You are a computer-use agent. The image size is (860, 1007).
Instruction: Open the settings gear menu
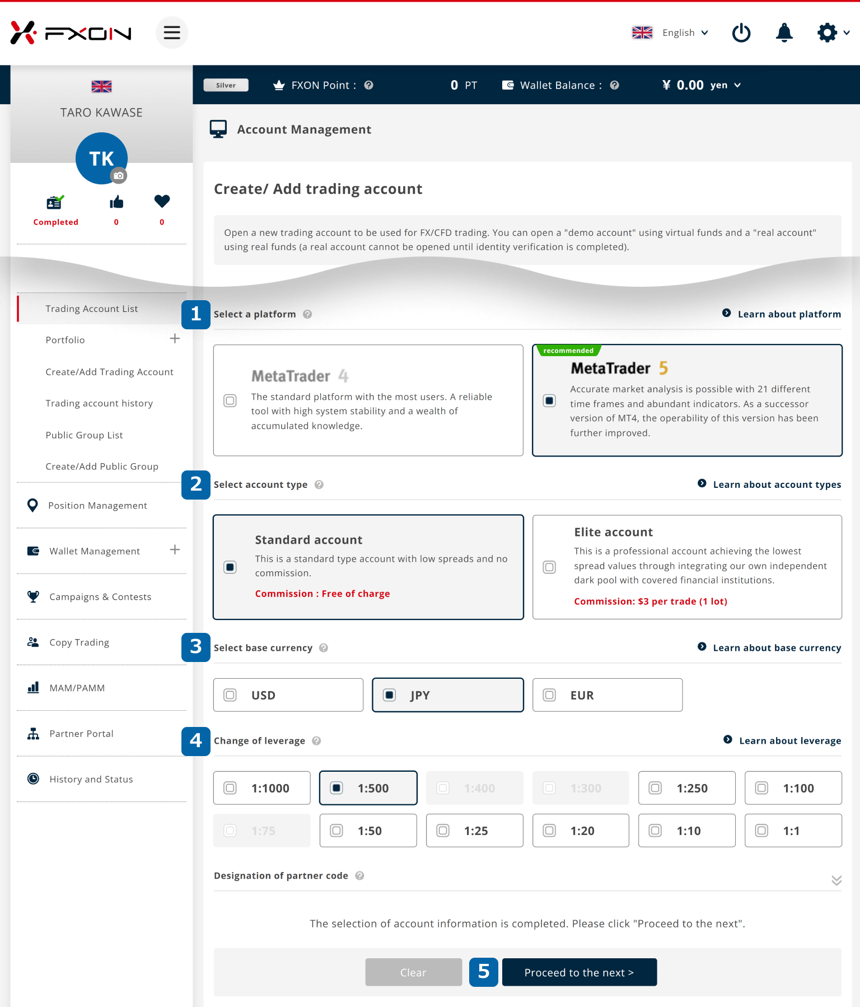[x=827, y=32]
